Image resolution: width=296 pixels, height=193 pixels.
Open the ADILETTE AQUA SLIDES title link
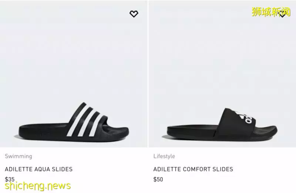(39, 169)
